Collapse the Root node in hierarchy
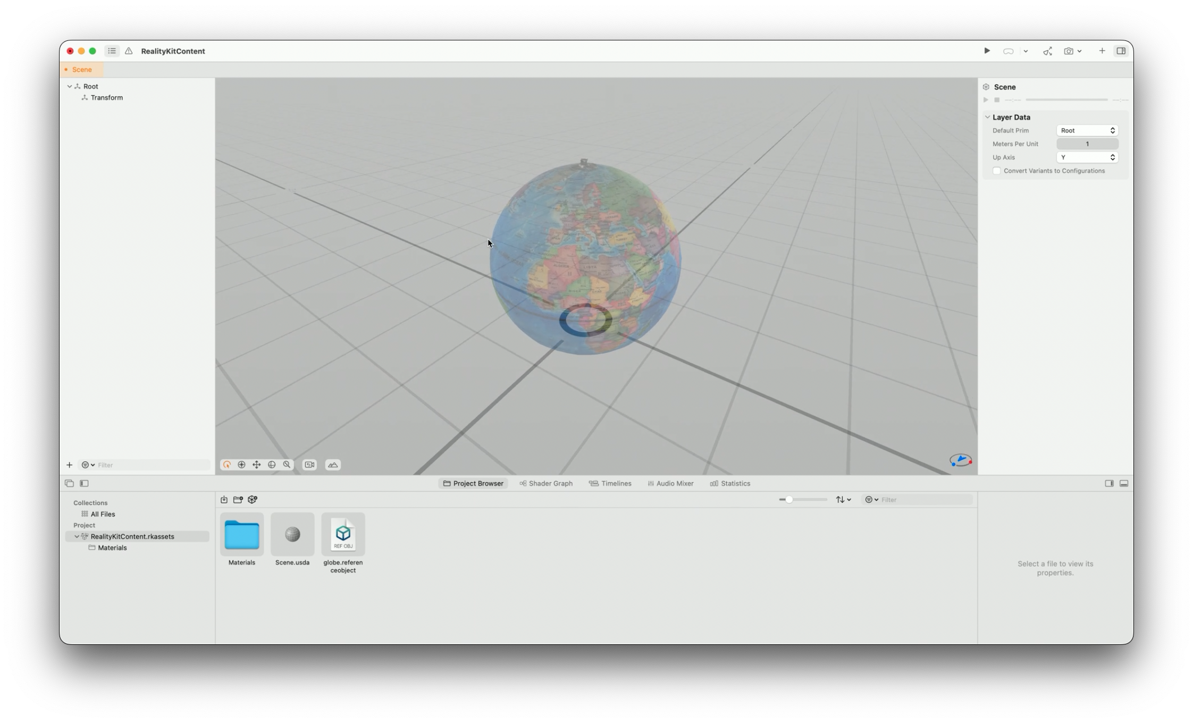The width and height of the screenshot is (1193, 723). tap(70, 86)
